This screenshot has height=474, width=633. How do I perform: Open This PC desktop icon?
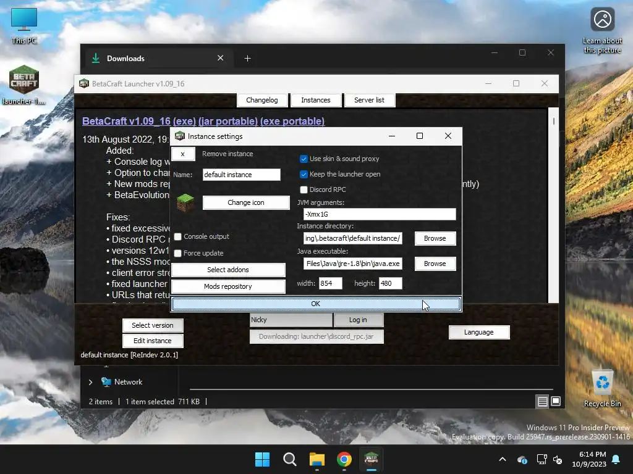(24, 25)
